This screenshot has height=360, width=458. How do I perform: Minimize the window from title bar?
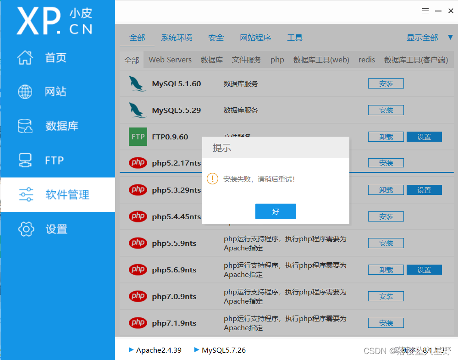pyautogui.click(x=438, y=11)
